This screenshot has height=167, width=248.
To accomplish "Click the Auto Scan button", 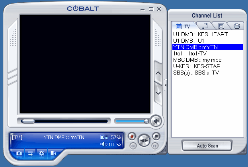I will (x=207, y=145).
